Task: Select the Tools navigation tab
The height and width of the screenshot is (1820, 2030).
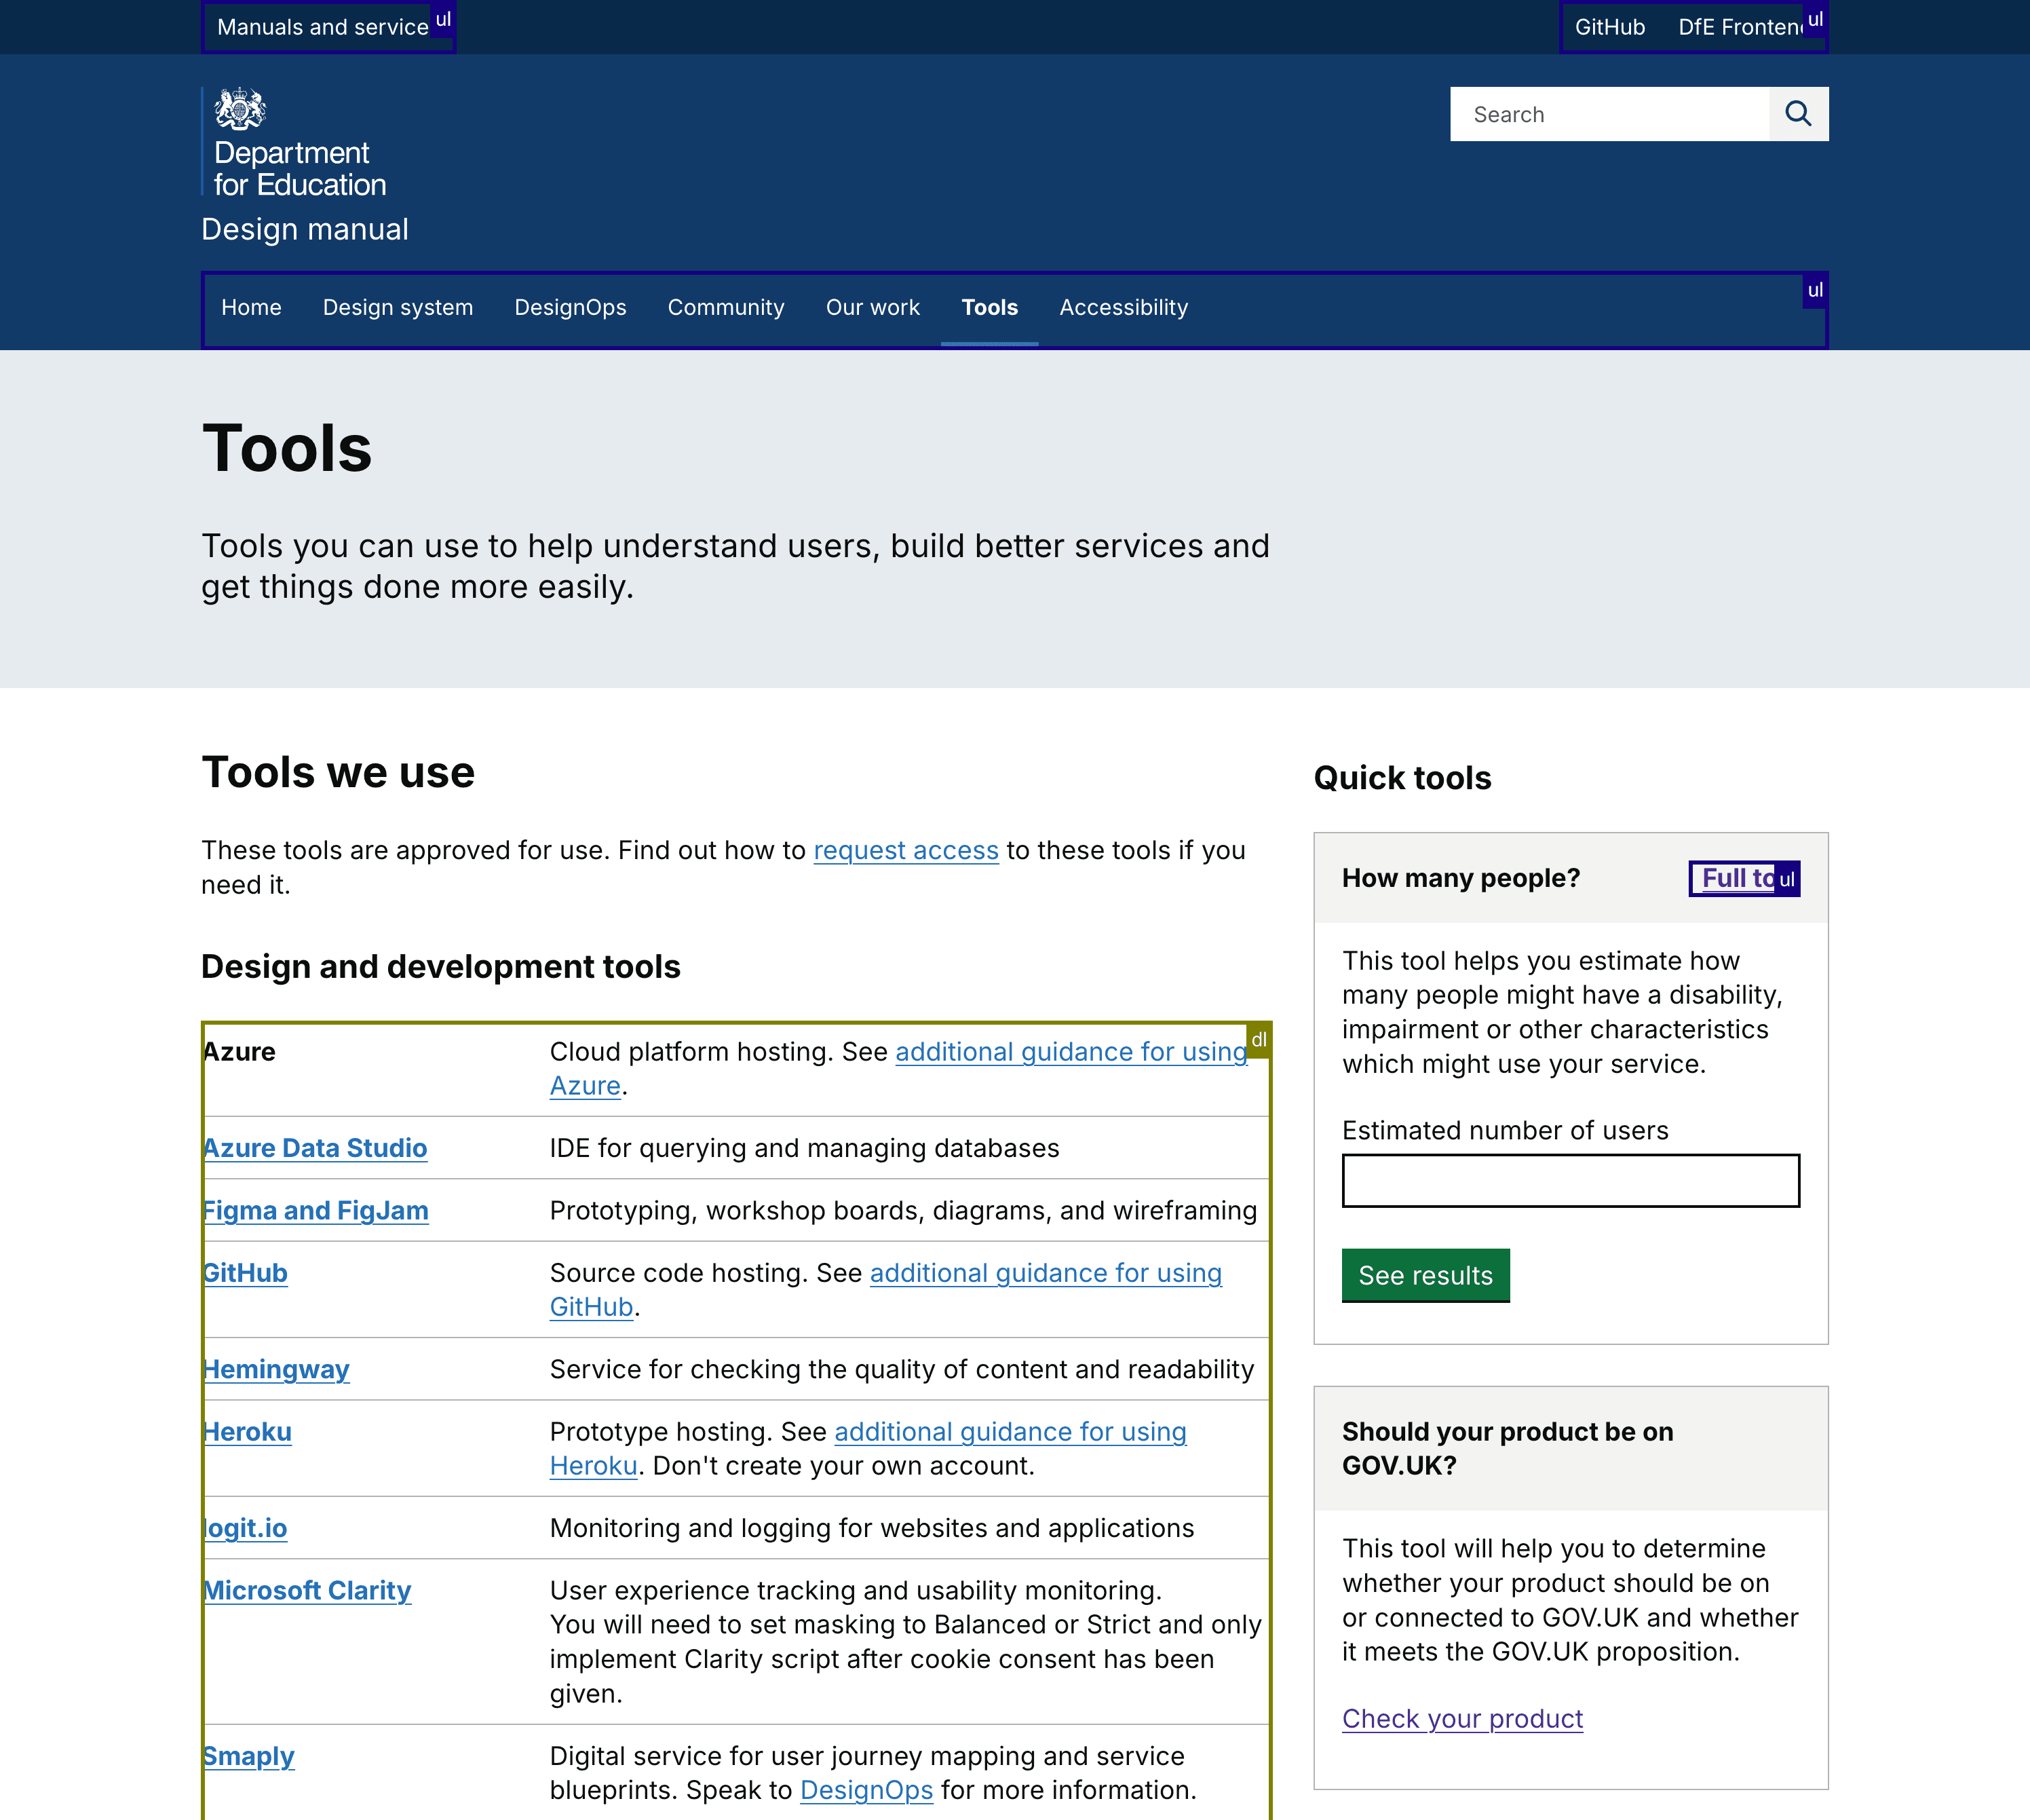Action: coord(989,307)
